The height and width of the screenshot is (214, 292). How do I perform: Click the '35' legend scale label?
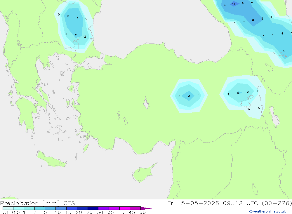point(111,212)
